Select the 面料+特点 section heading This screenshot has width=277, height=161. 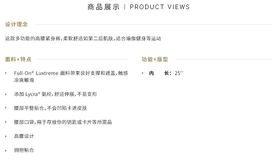(18, 59)
